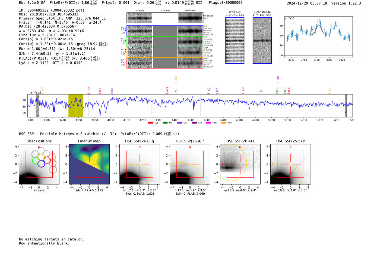
Task: Click the LineFlux = 5.20(±1.00)e-16 value
Action: [x=47, y=35]
